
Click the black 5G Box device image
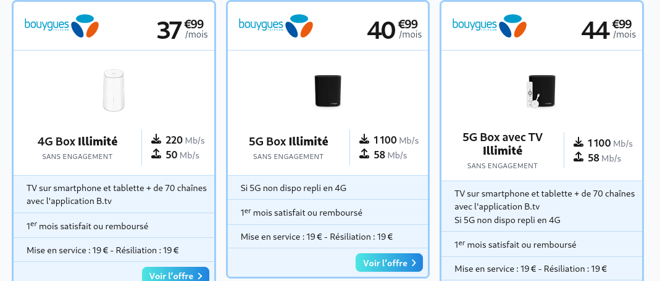tap(328, 91)
